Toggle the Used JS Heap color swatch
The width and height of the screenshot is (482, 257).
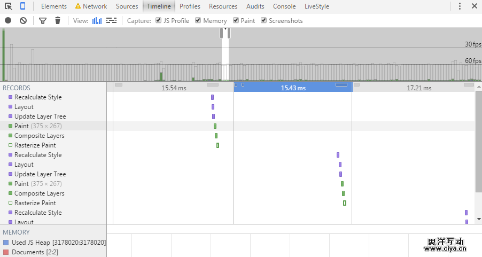(6, 243)
